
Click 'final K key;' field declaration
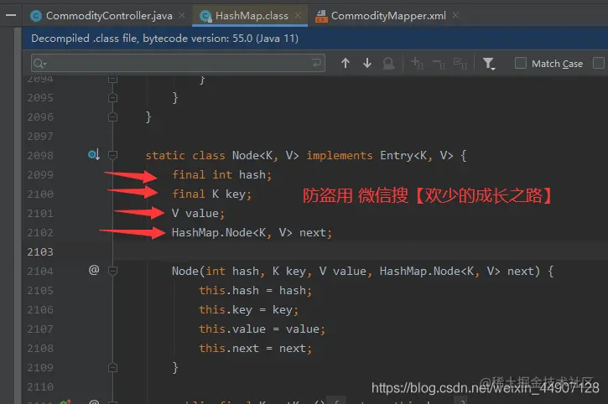[x=211, y=194]
